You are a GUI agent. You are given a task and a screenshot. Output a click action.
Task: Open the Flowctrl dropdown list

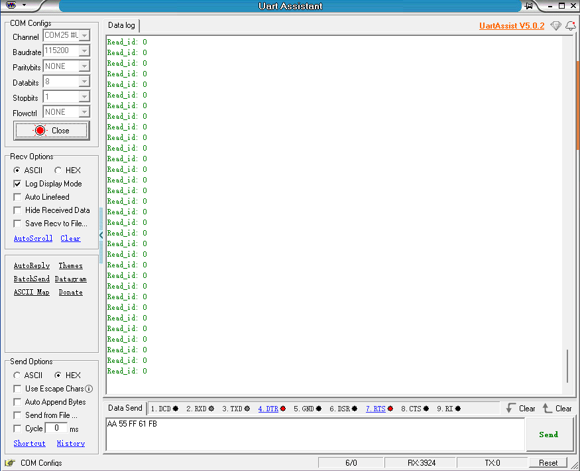point(85,111)
